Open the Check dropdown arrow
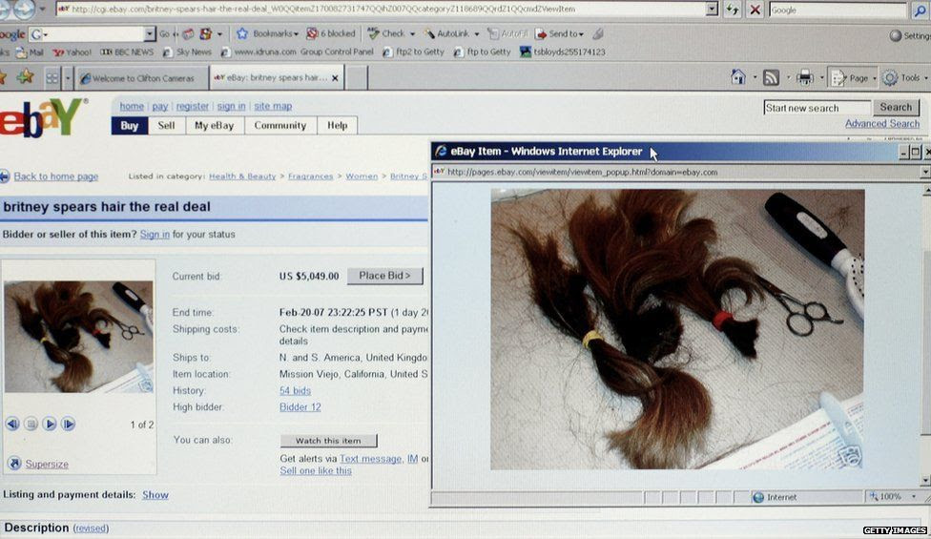931x539 pixels. pyautogui.click(x=412, y=34)
